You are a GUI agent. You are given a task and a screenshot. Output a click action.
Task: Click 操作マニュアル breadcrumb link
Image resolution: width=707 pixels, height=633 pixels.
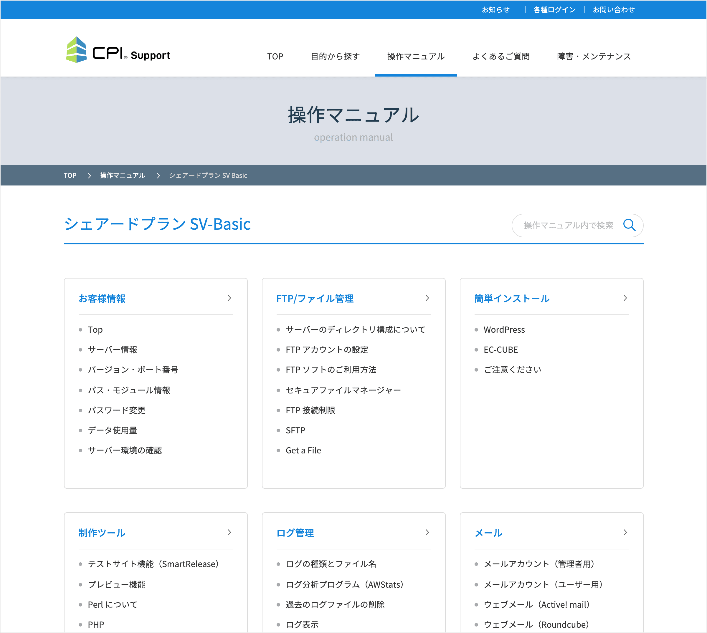click(x=123, y=175)
